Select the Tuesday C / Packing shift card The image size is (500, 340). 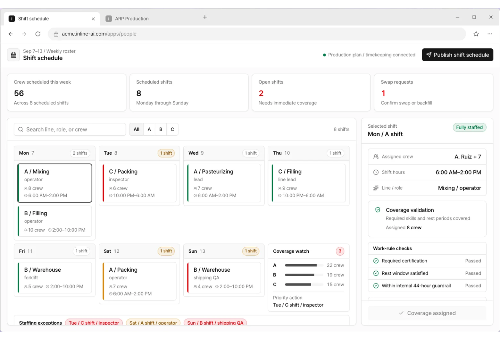tap(139, 183)
